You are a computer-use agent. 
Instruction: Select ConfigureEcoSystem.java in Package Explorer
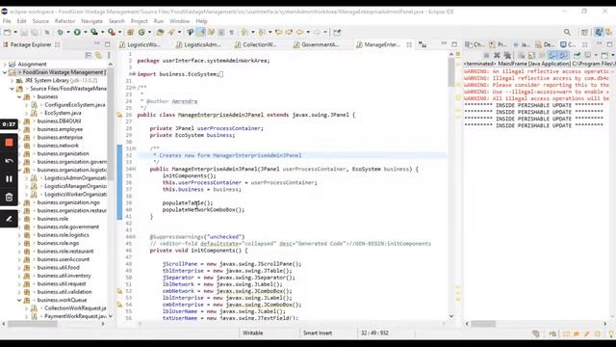click(75, 105)
